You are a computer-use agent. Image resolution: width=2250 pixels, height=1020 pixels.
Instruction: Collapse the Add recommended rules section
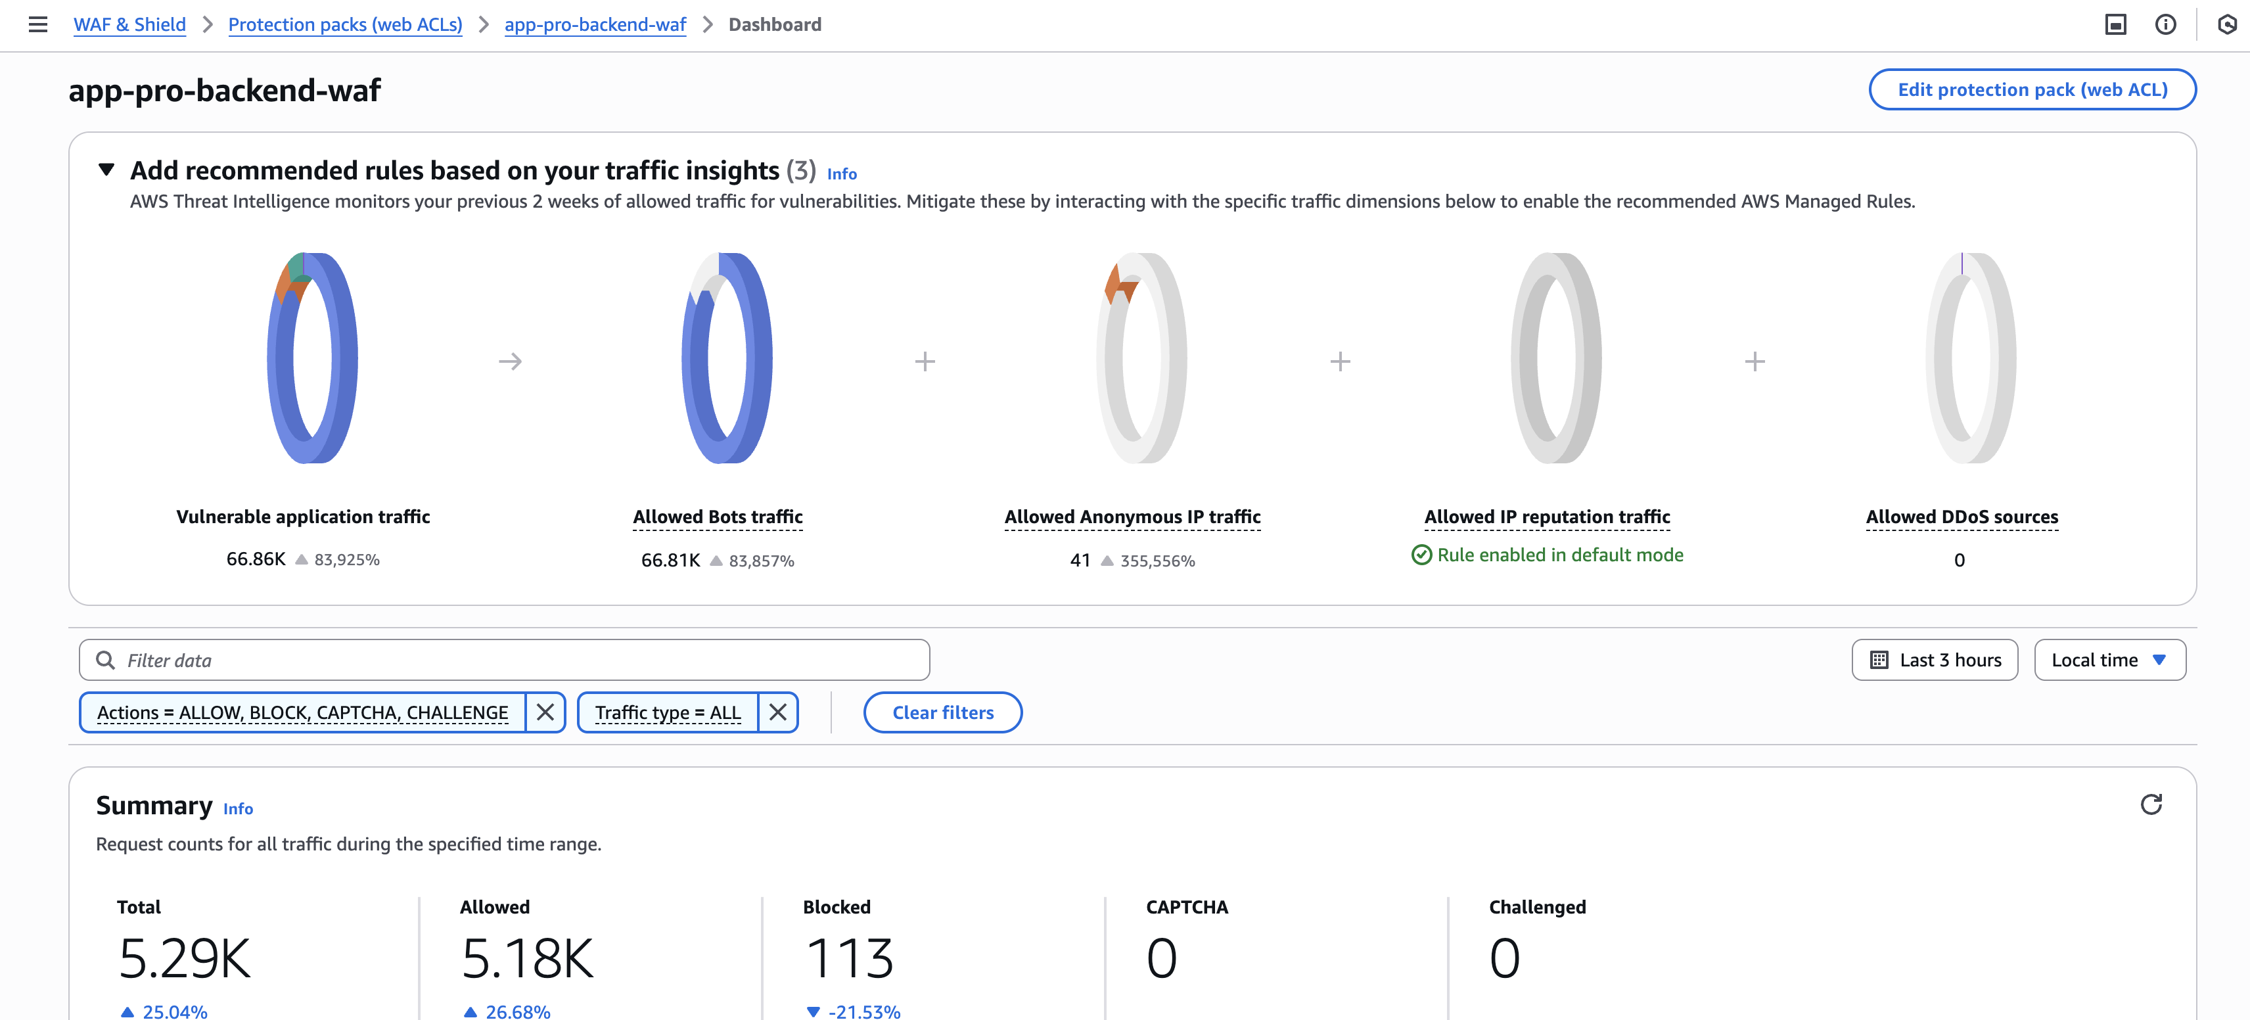coord(106,170)
